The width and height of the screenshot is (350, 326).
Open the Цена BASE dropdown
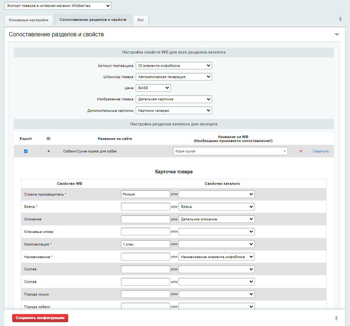click(x=153, y=88)
